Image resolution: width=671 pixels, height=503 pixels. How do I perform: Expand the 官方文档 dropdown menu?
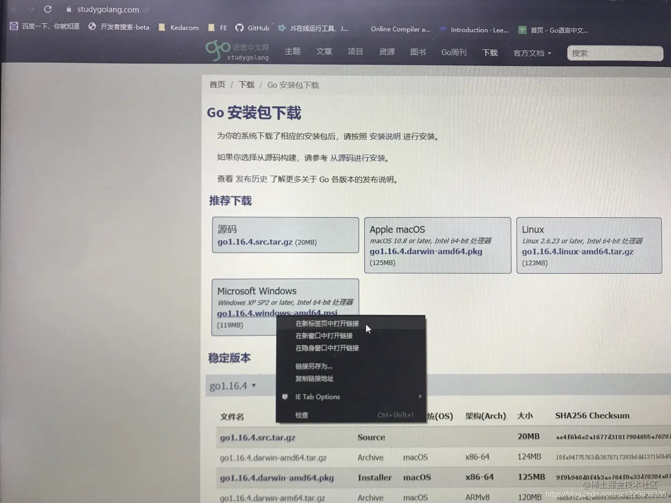(531, 53)
